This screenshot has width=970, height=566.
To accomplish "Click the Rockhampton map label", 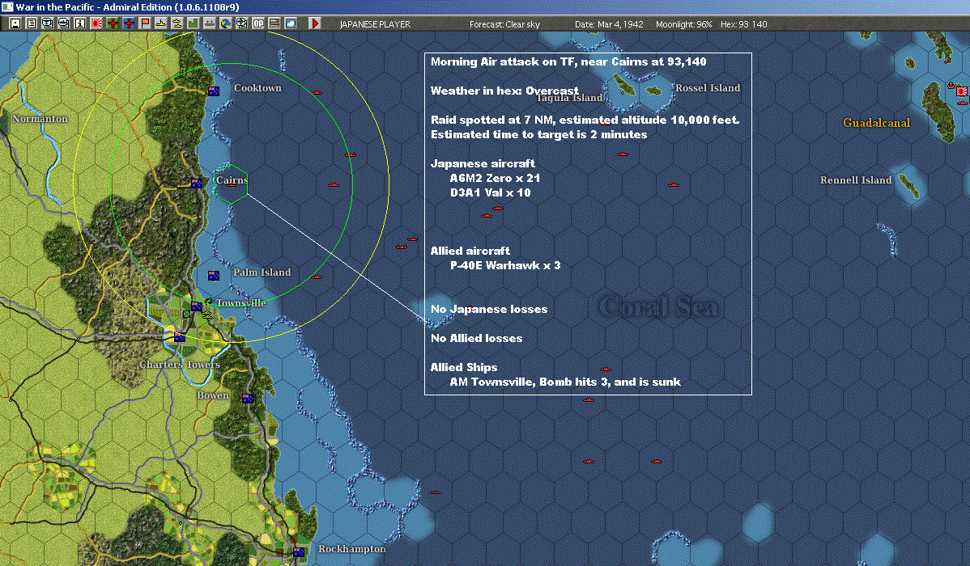I will [352, 549].
